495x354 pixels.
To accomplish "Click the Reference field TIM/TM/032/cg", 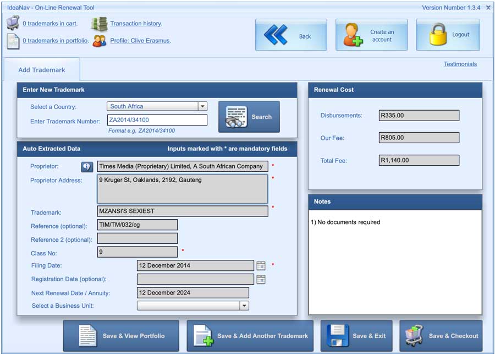I will point(137,225).
